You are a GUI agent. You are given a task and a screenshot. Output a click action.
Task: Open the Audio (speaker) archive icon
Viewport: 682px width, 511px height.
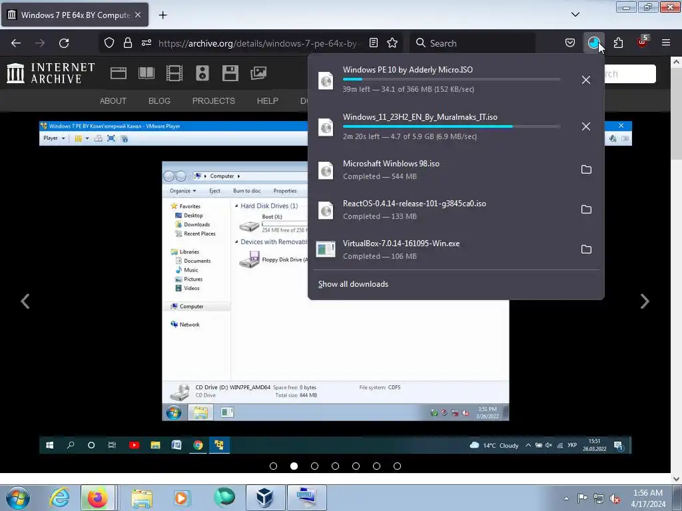coord(202,73)
